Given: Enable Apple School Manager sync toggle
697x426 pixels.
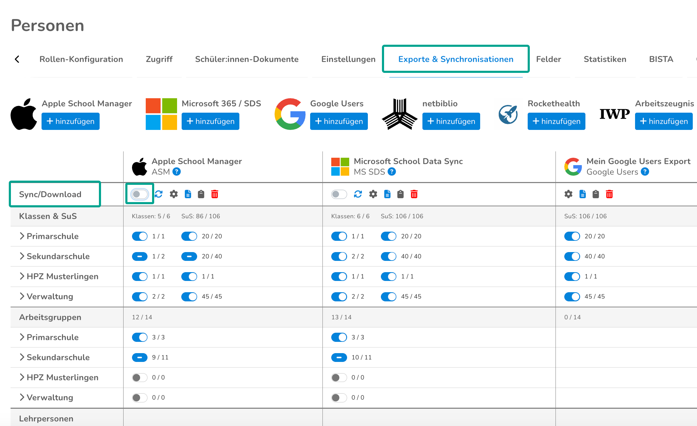Looking at the screenshot, I should (x=140, y=194).
